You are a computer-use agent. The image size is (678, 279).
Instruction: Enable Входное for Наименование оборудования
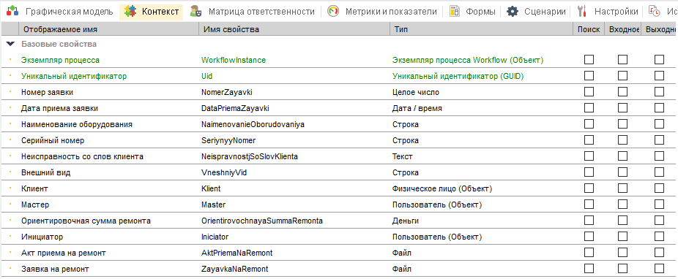click(622, 123)
